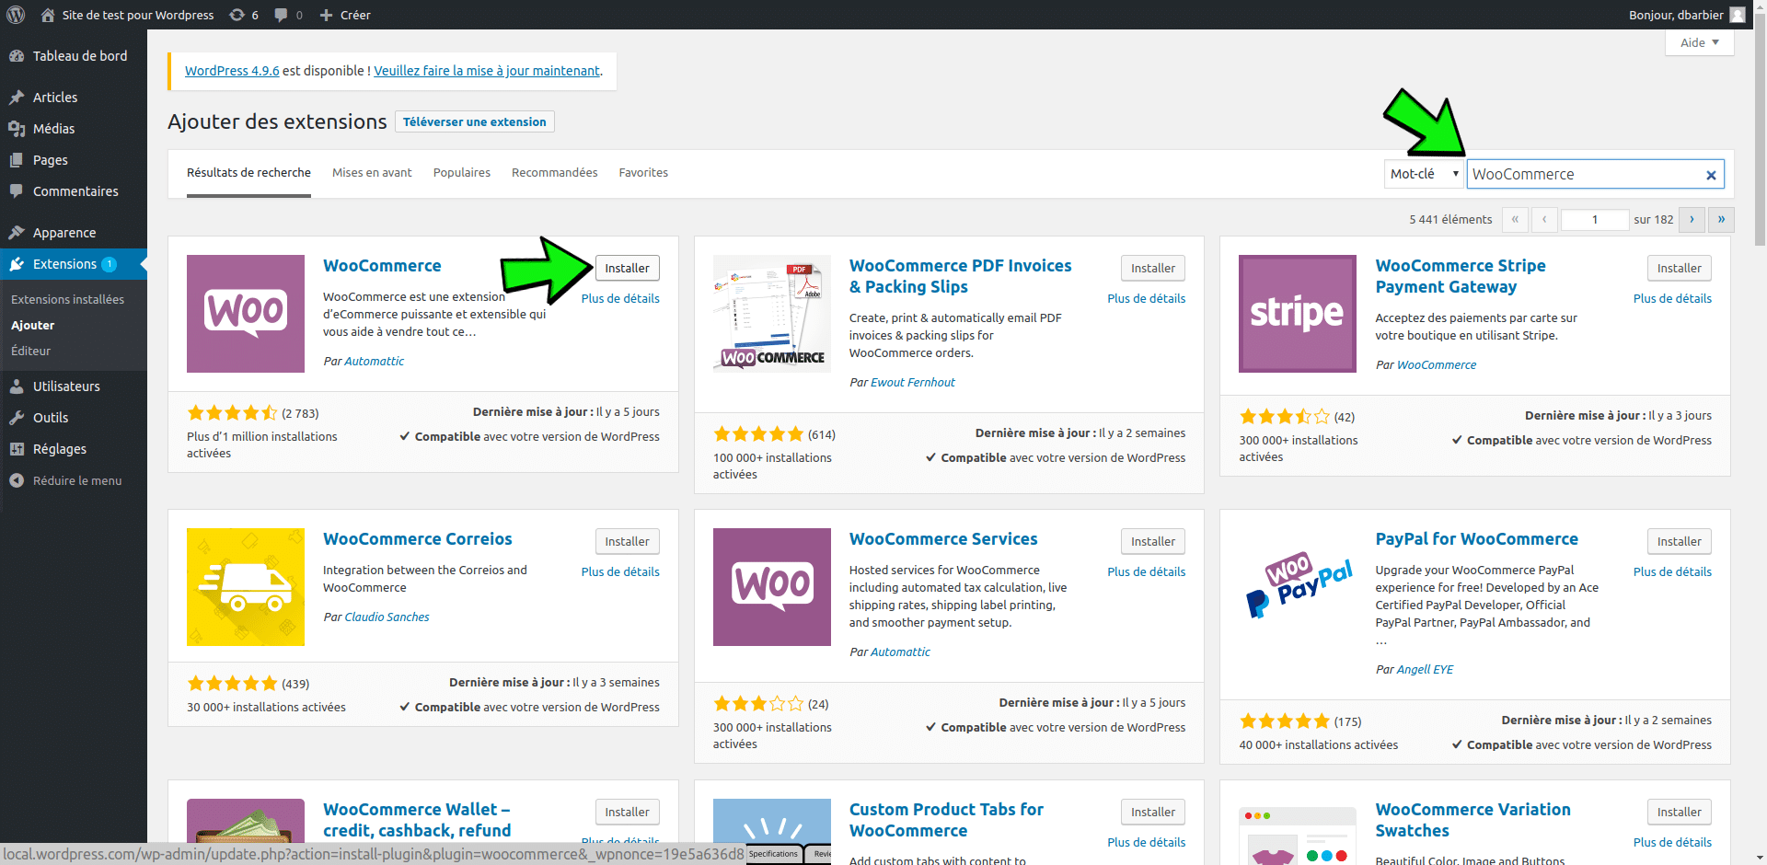Install WooCommerce Variation Swatches
Image resolution: width=1767 pixels, height=865 pixels.
[1680, 813]
